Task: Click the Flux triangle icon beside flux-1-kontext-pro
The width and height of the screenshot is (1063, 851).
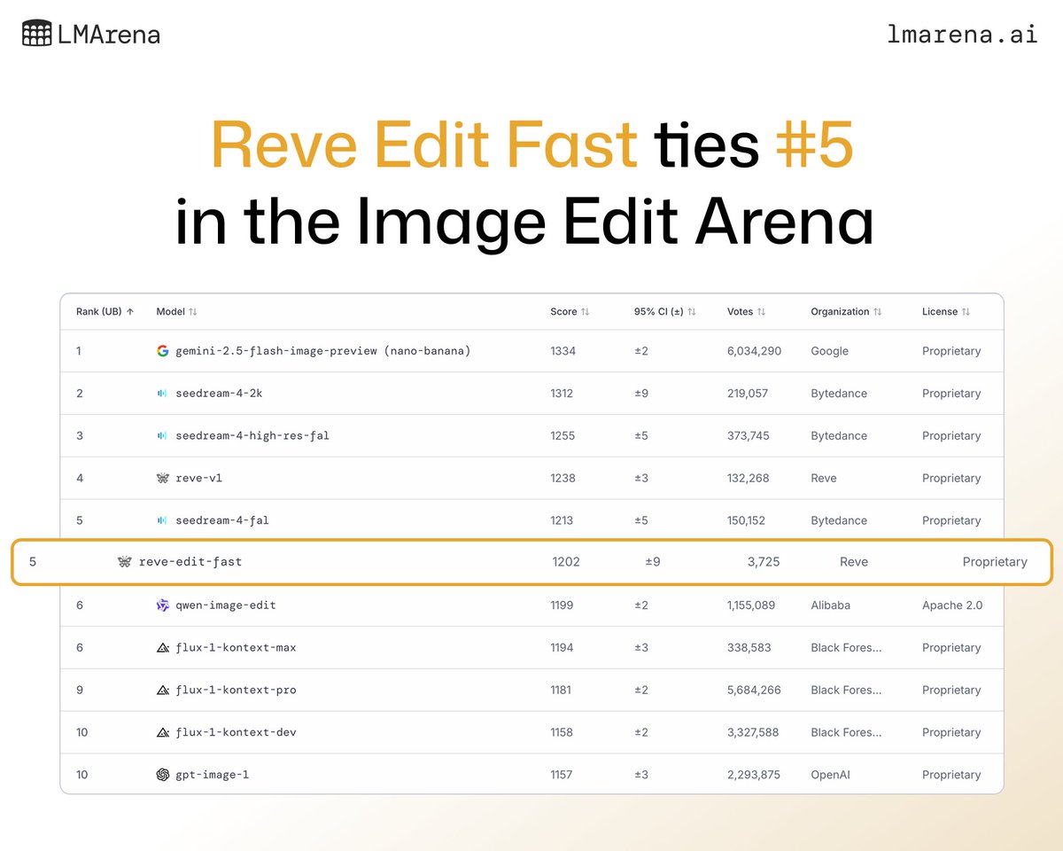Action: pos(162,691)
